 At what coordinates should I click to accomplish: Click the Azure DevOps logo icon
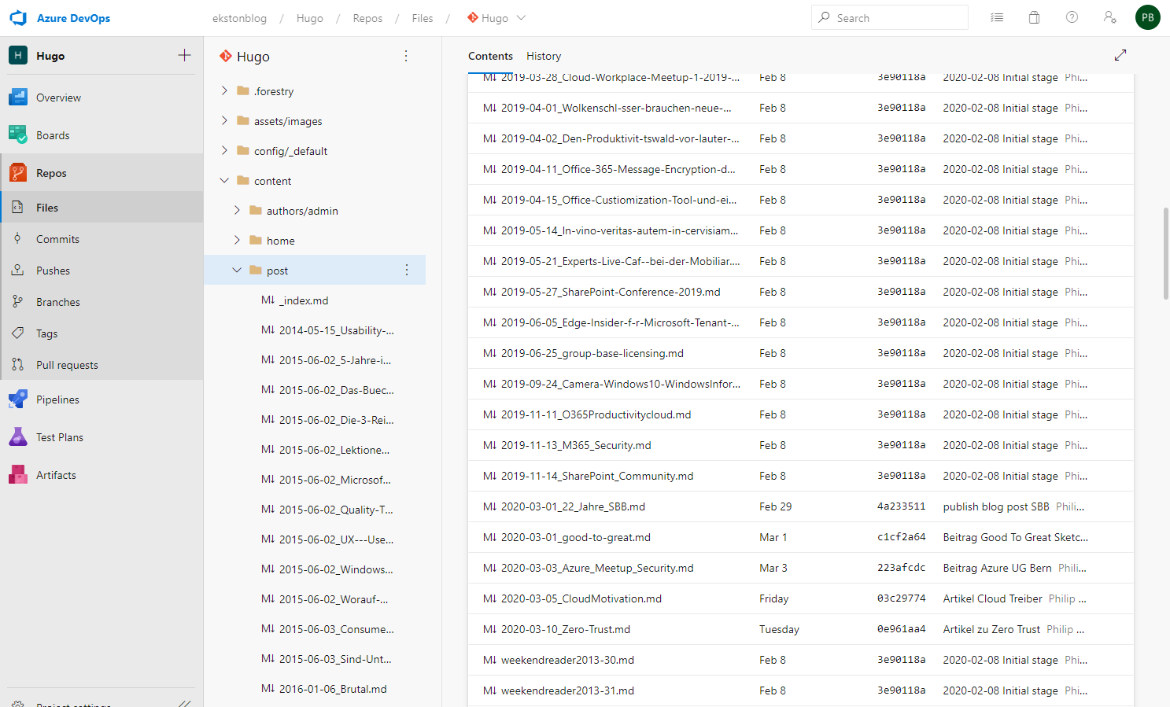pos(18,18)
